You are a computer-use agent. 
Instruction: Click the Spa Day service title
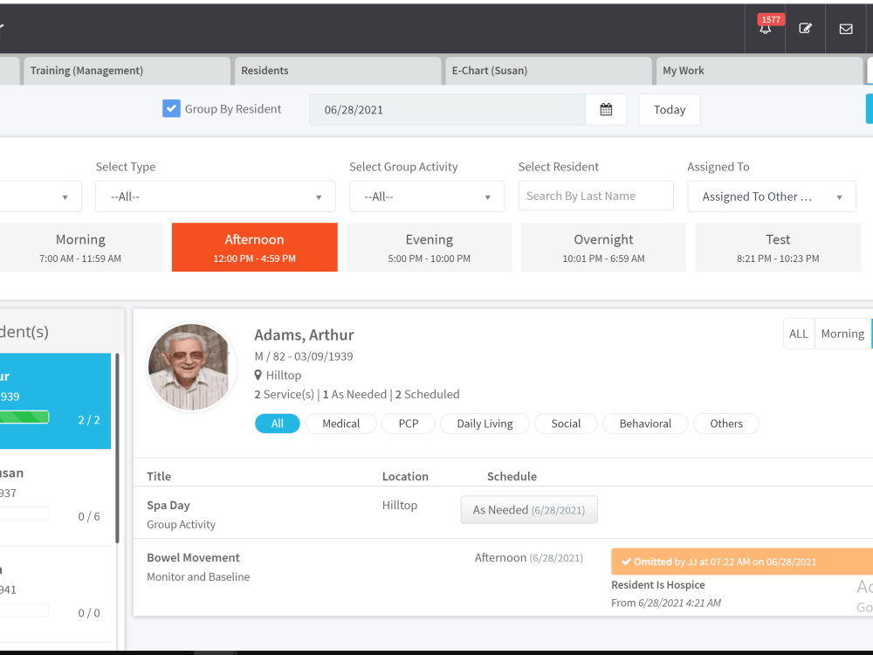coord(168,505)
